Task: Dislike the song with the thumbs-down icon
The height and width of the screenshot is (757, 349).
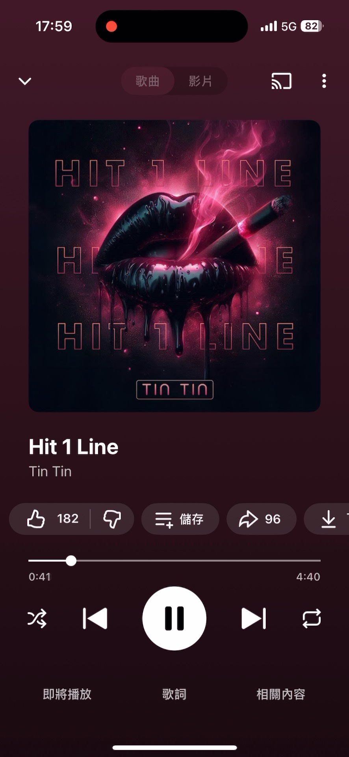Action: [x=112, y=518]
